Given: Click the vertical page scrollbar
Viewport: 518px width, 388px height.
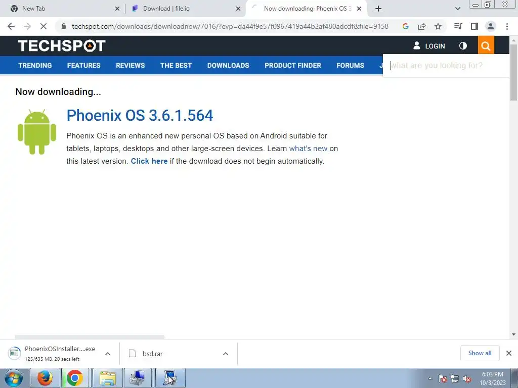Looking at the screenshot, I should pyautogui.click(x=513, y=72).
